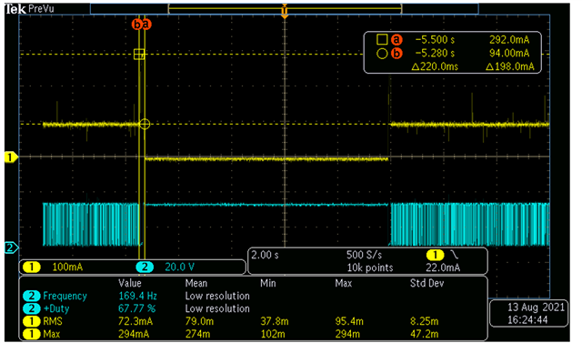
Task: Click duty value 67.77 %
Action: 137,308
